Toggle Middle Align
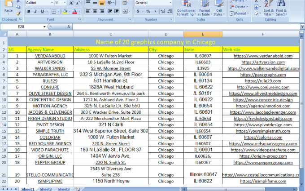The height and width of the screenshot is (191, 305). click(95, 3)
